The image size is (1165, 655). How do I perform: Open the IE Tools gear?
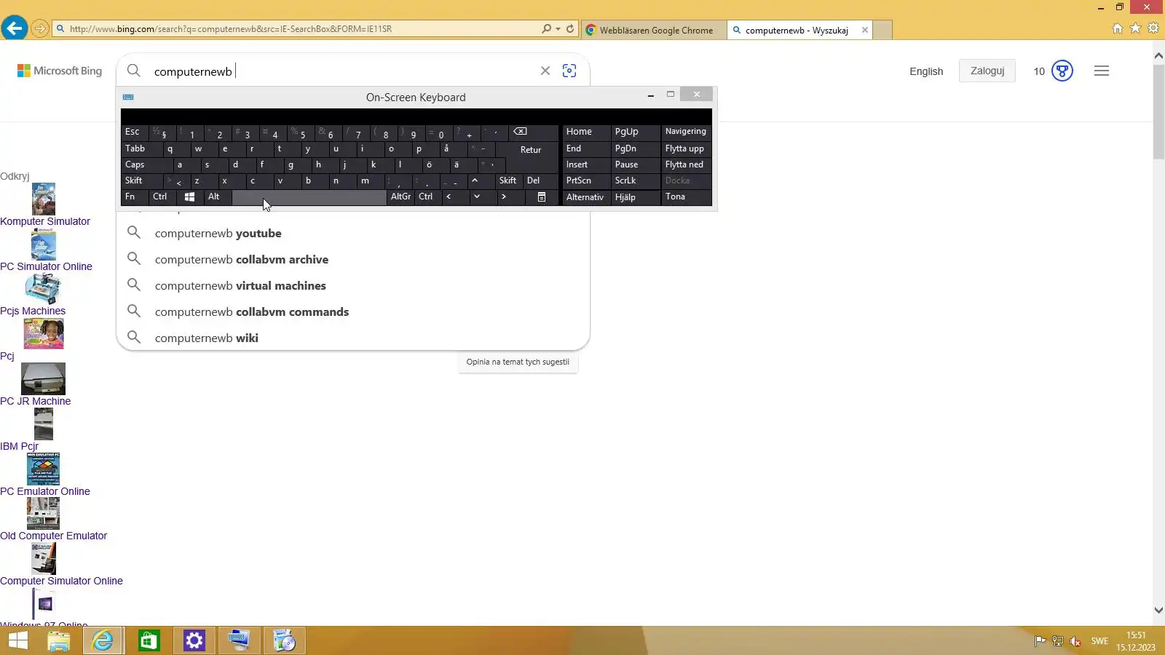click(1153, 28)
